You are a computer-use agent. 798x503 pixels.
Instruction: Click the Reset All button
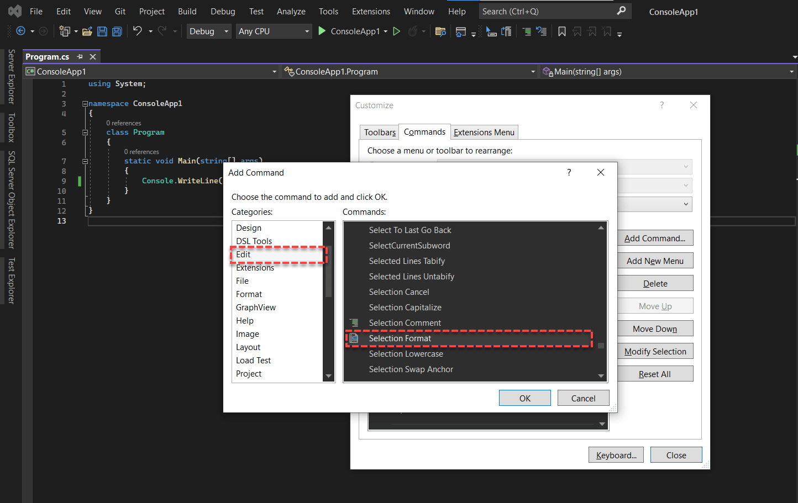point(655,374)
